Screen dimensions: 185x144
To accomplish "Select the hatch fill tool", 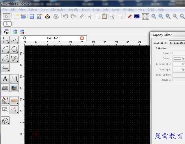I will pyautogui.click(x=5, y=88).
